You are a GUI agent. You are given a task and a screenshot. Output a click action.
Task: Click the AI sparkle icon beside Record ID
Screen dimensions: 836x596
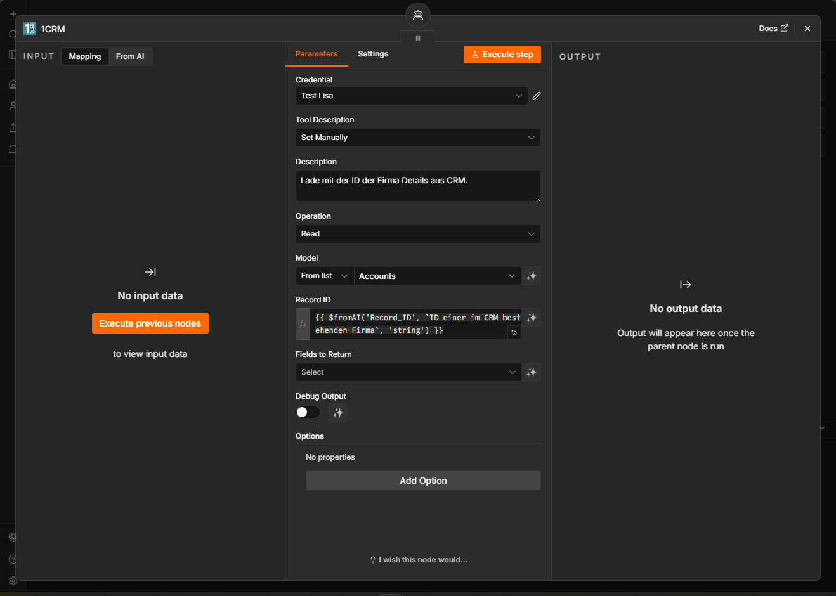(x=532, y=318)
